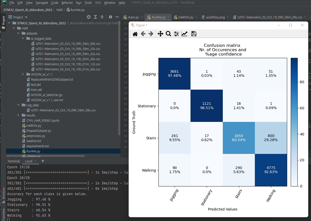
Task: Click the confusion matrix colorbar
Action: (294, 122)
